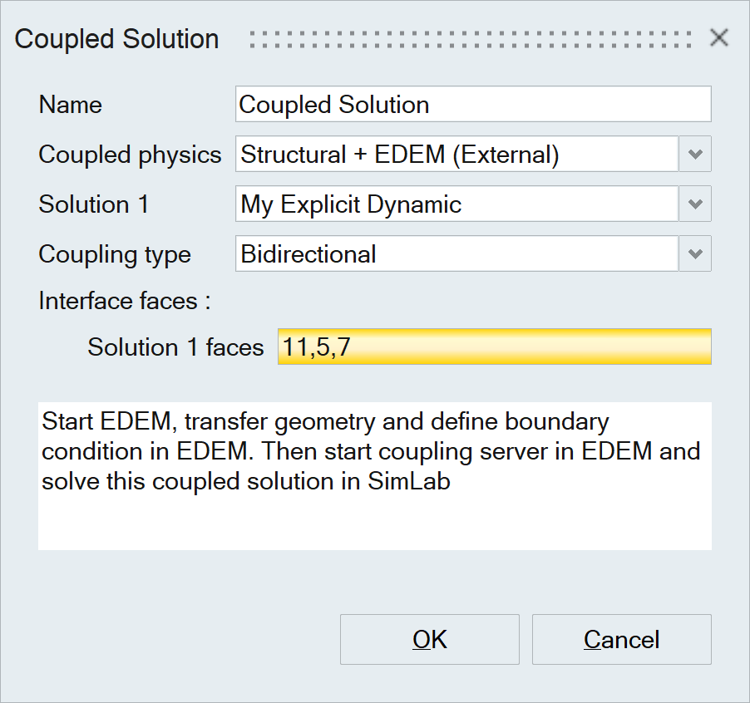750x703 pixels.
Task: Click the Coupled physics arrow button
Action: tap(696, 155)
